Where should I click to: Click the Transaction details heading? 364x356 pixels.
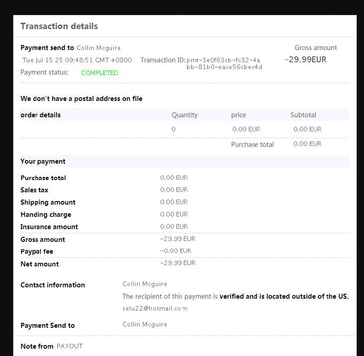pyautogui.click(x=59, y=26)
